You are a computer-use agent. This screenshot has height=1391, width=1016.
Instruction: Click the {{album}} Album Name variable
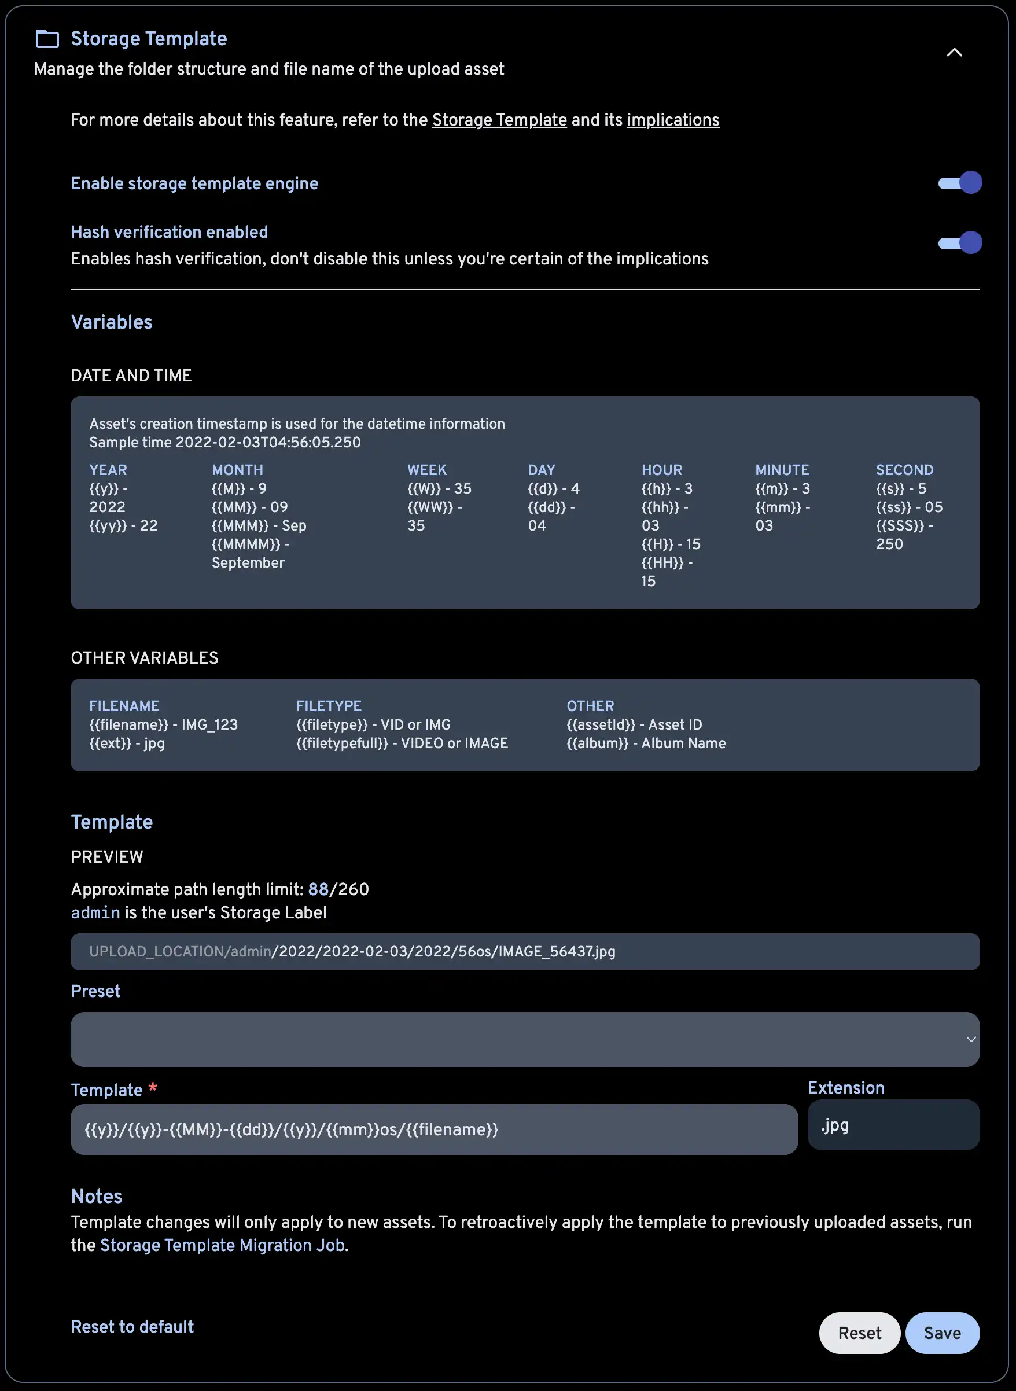(646, 743)
